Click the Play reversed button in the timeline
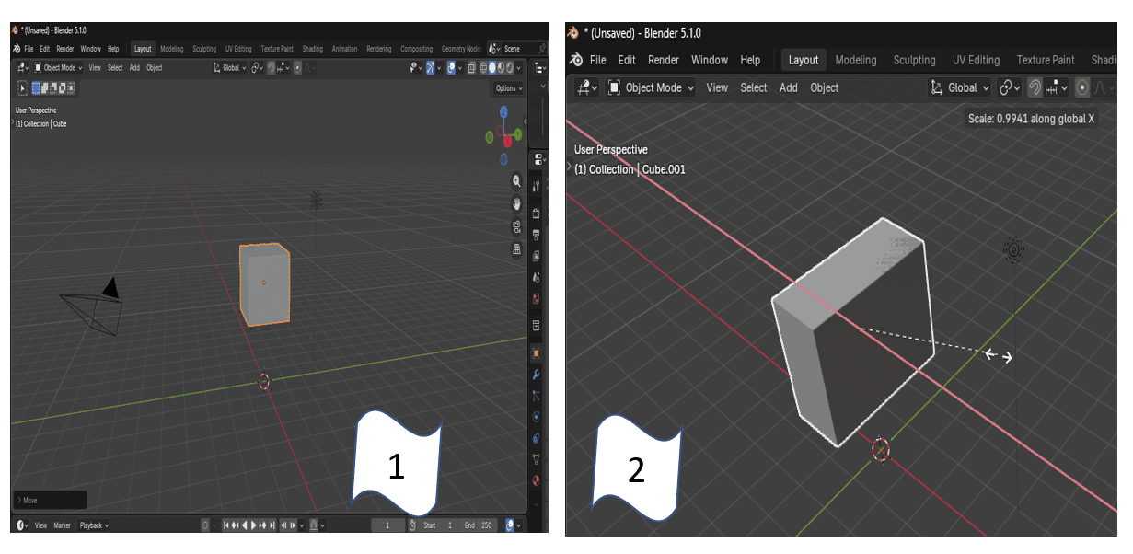Screen dimensions: 1133x554 tap(245, 525)
